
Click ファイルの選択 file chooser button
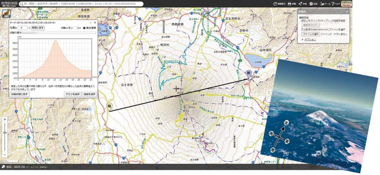click(310, 34)
